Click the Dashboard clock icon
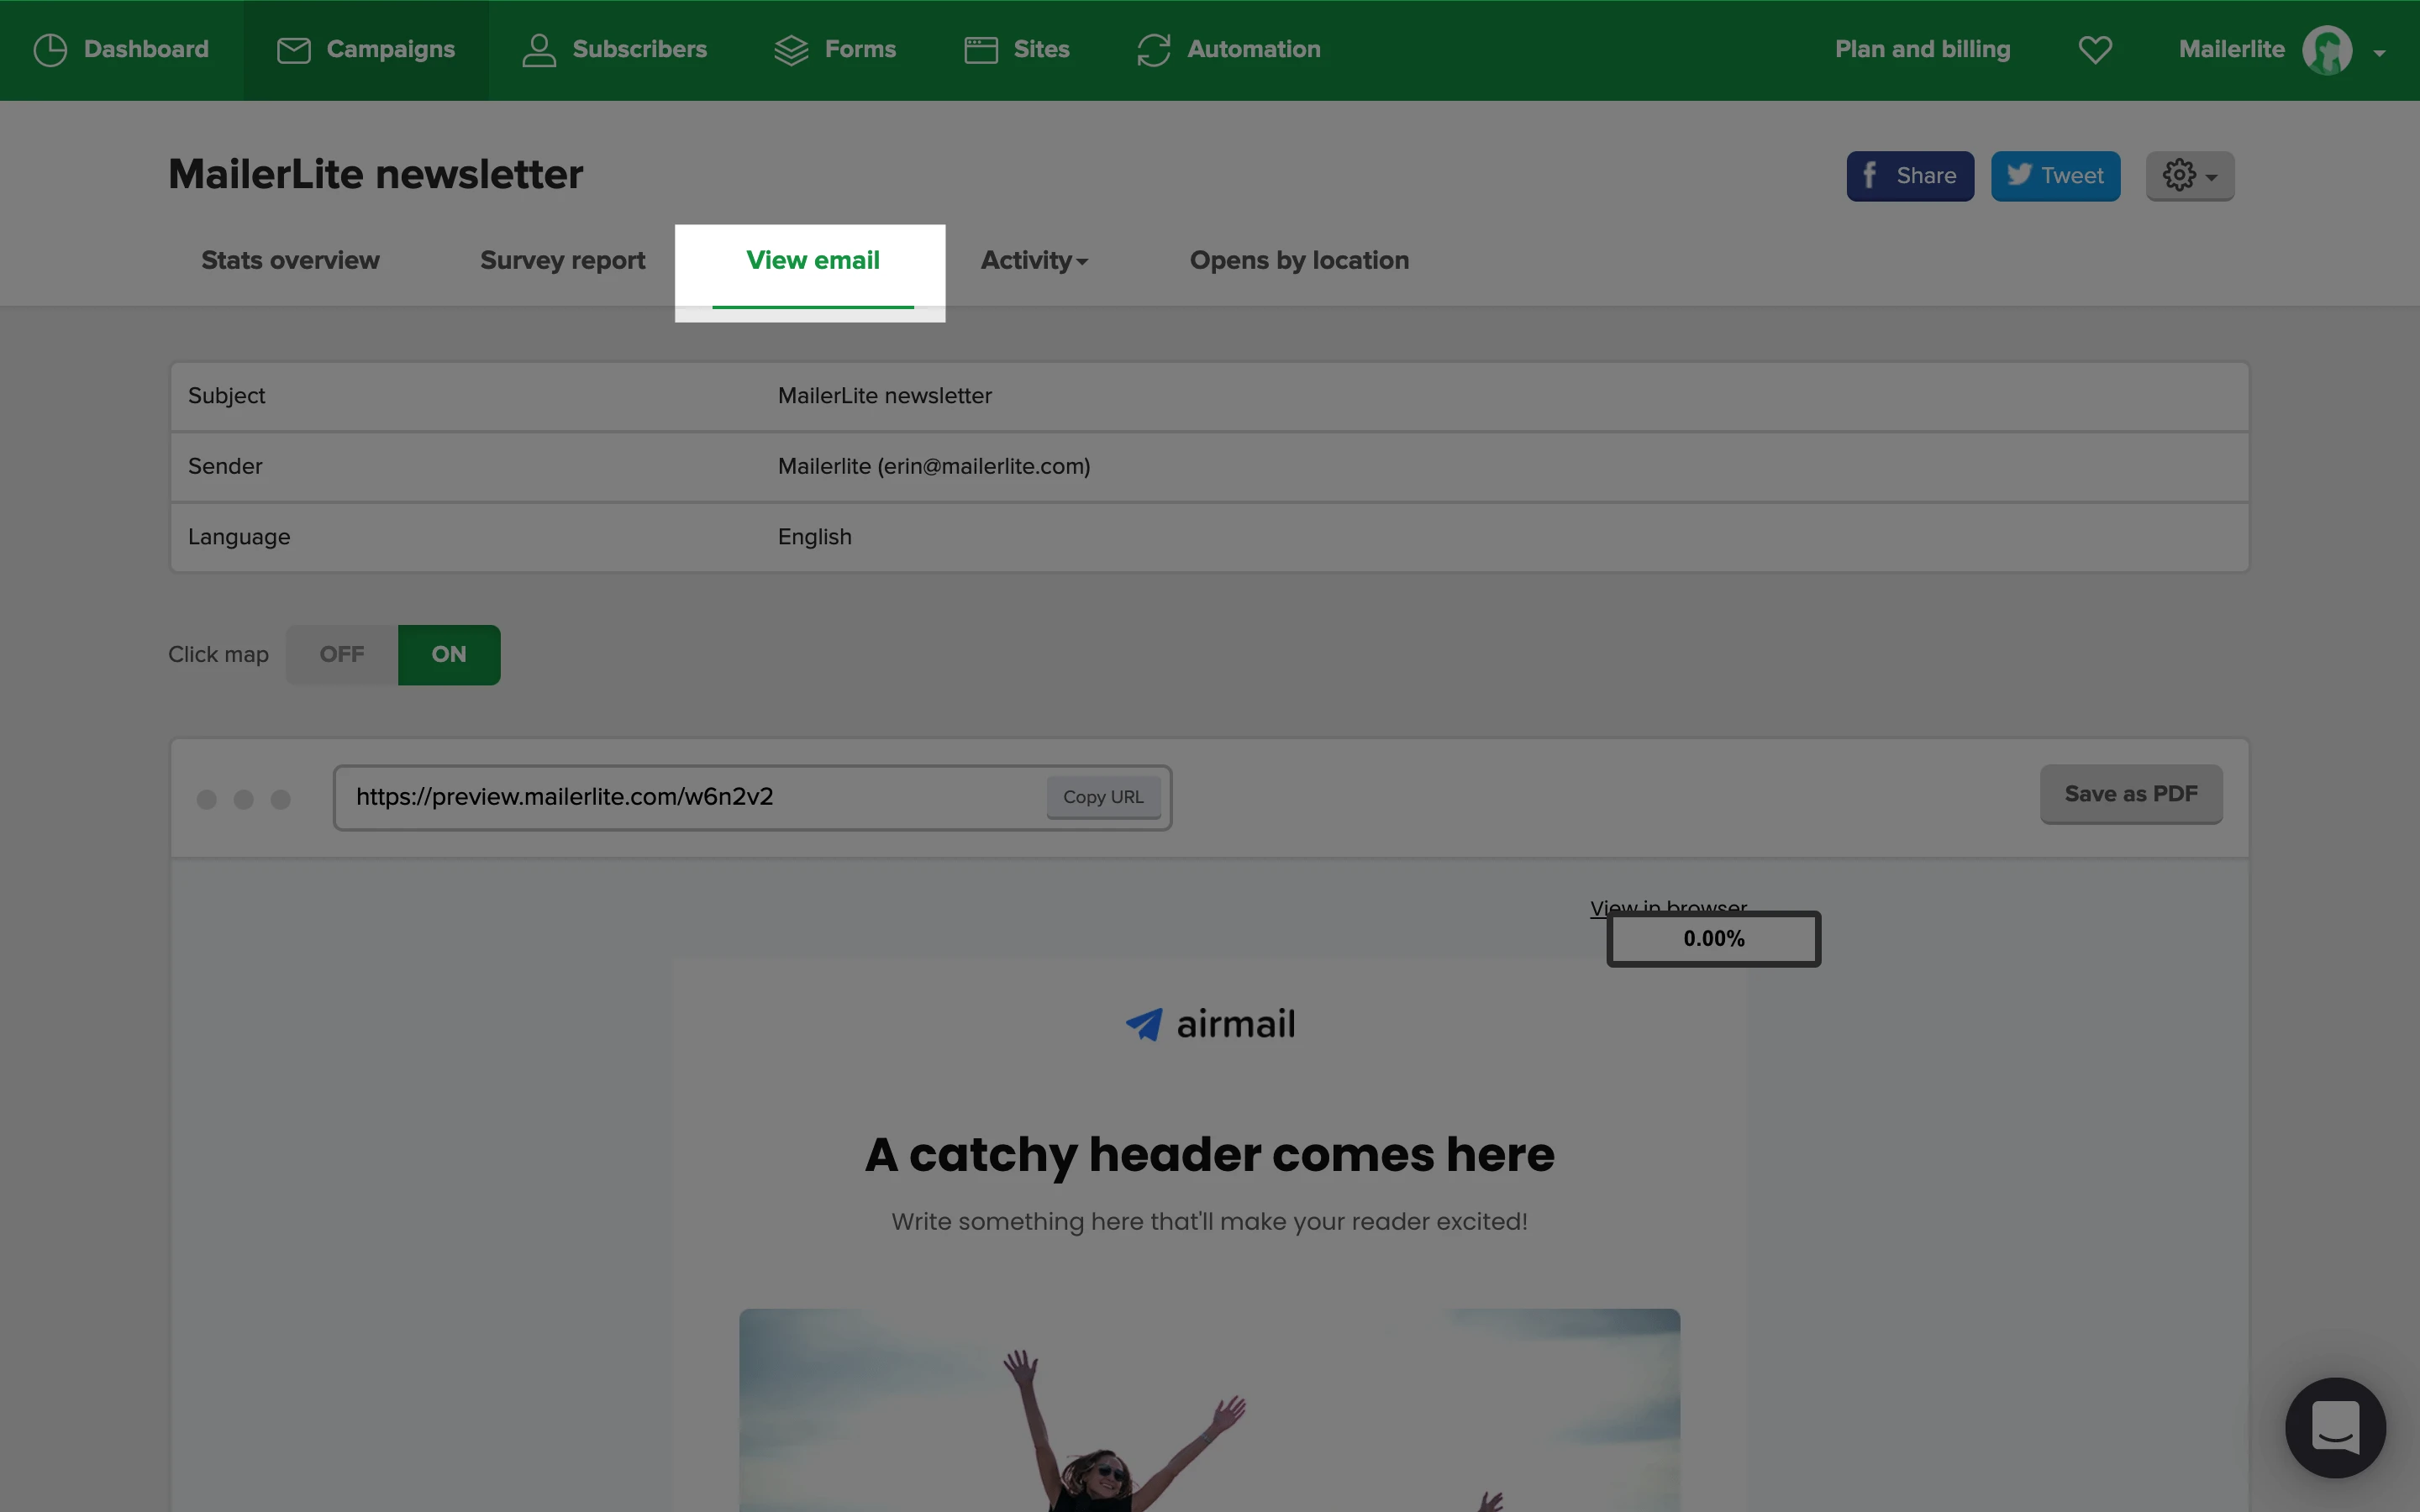2420x1512 pixels. pyautogui.click(x=50, y=50)
